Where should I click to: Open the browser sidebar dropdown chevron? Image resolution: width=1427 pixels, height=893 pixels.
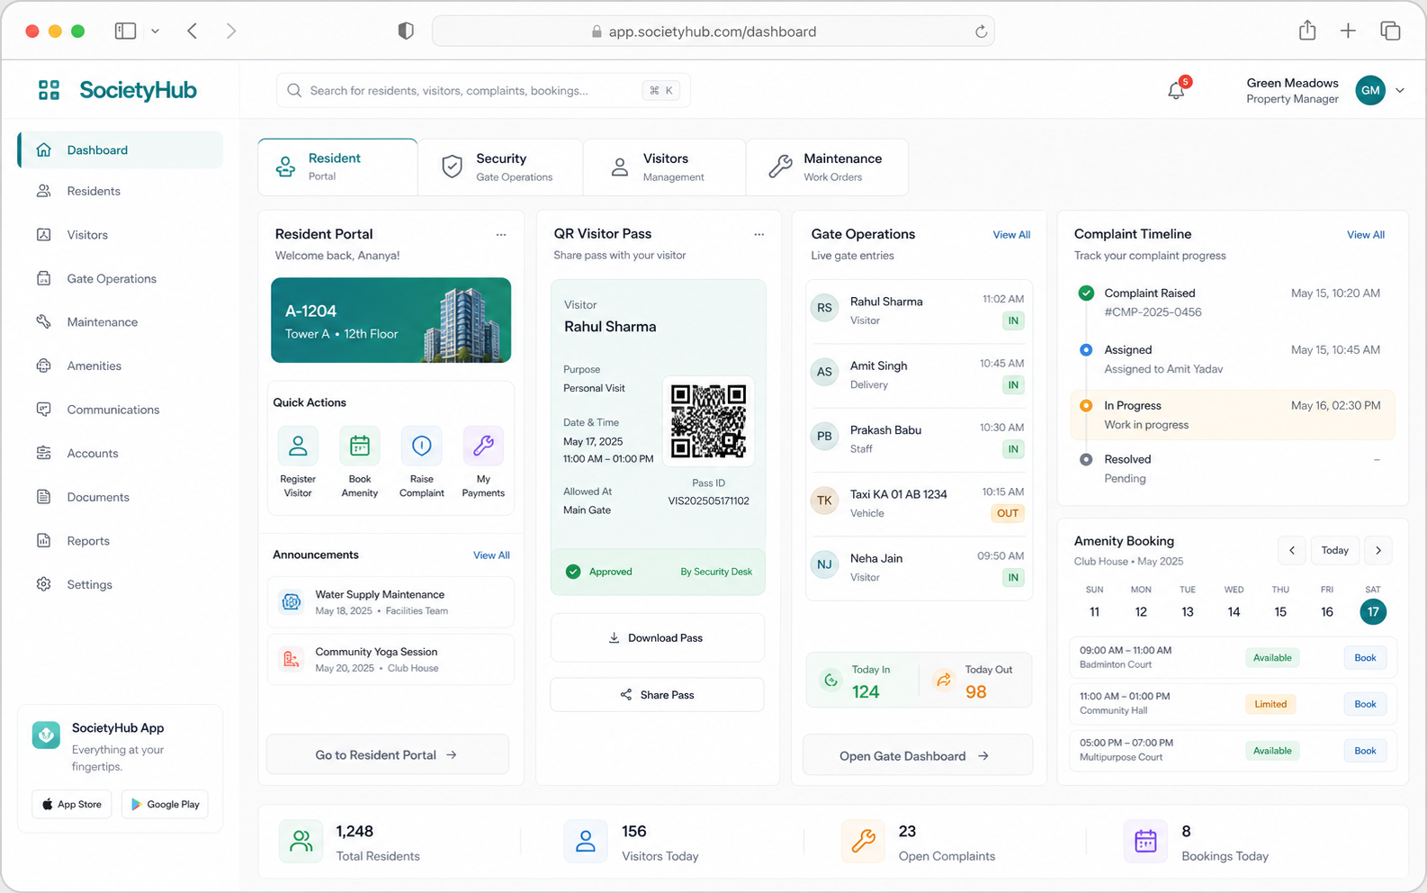tap(155, 31)
